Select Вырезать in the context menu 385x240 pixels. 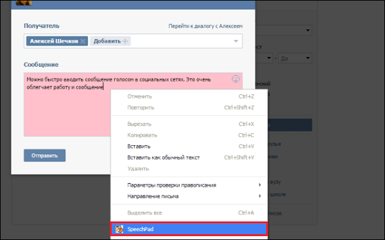(x=189, y=124)
